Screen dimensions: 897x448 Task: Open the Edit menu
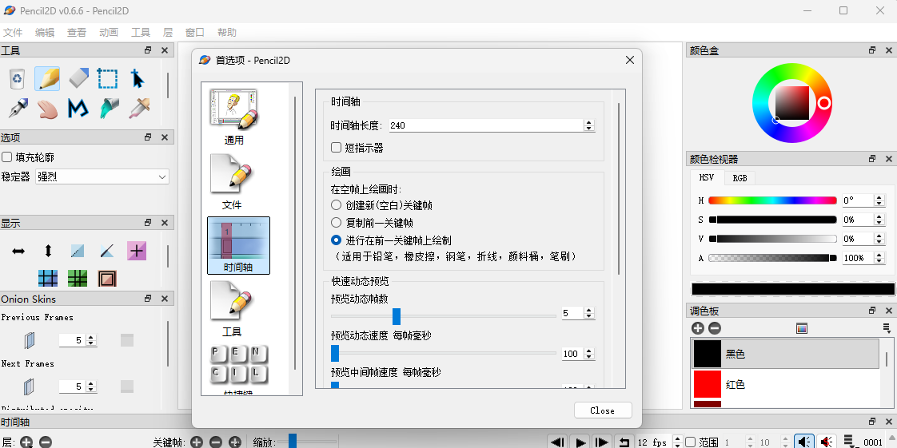45,33
